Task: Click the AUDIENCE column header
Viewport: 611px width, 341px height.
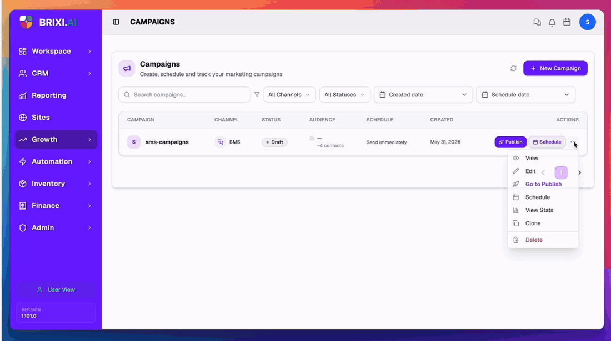Action: pos(322,120)
